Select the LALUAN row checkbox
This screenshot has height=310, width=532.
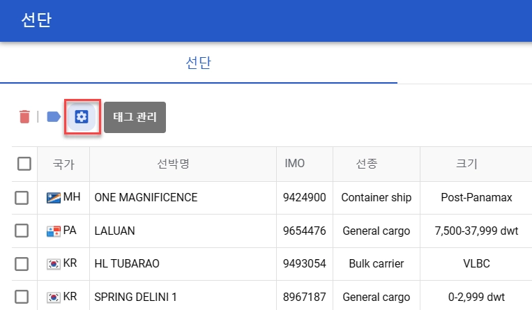[22, 231]
